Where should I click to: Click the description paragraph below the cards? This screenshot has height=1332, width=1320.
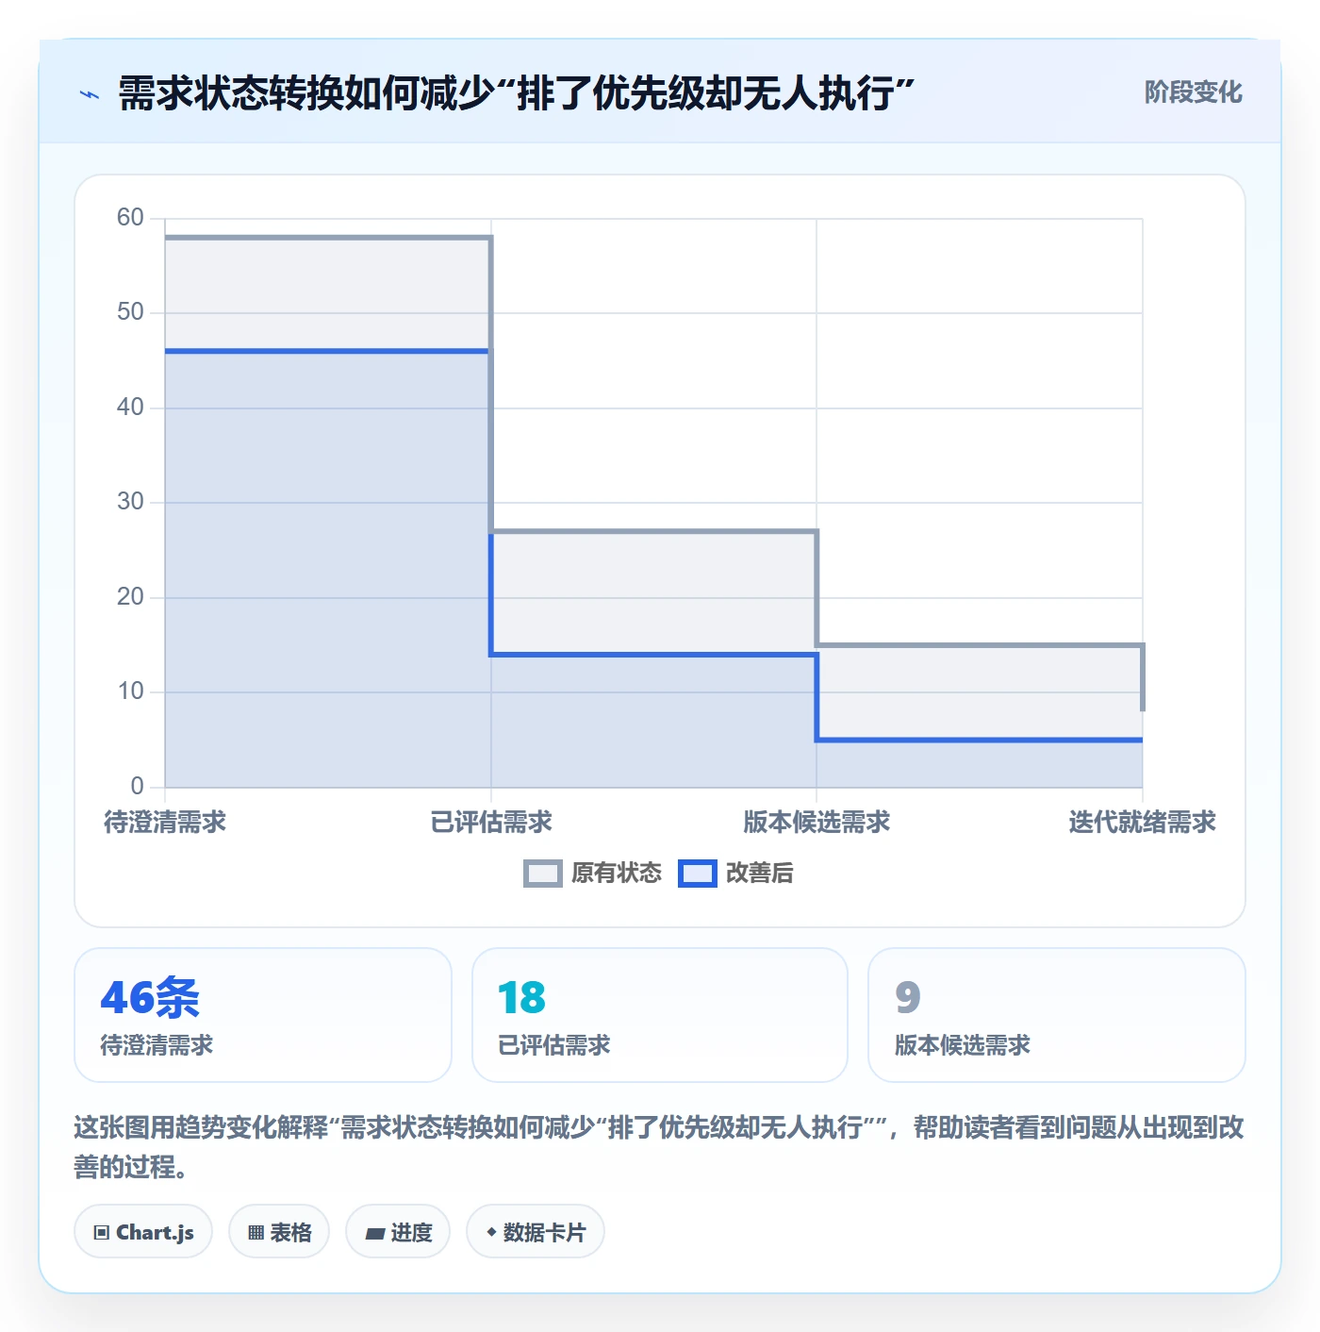pyautogui.click(x=659, y=1147)
